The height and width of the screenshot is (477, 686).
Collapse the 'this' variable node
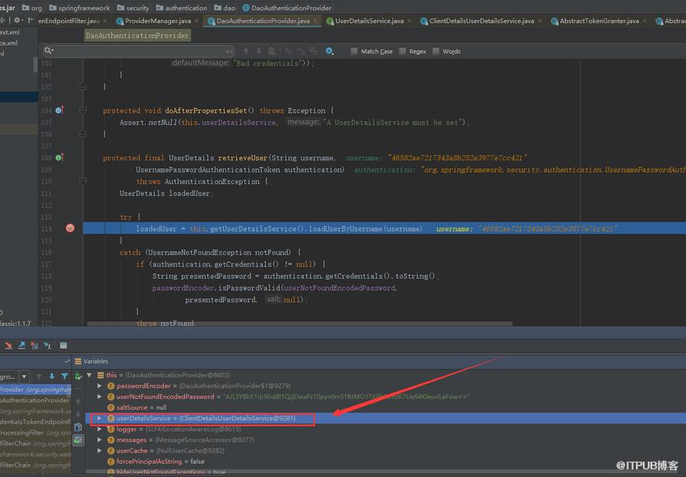(x=89, y=375)
